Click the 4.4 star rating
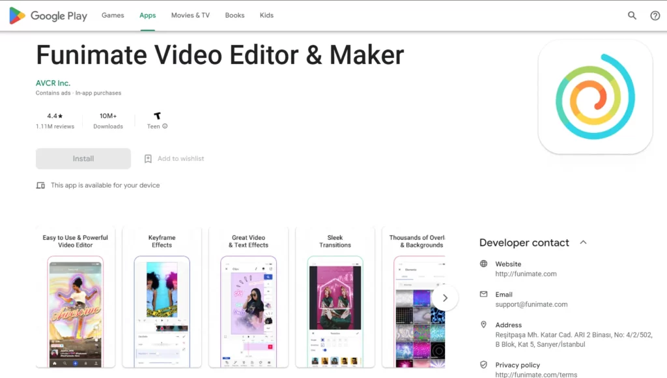Screen dimensions: 667x378 click(x=55, y=116)
